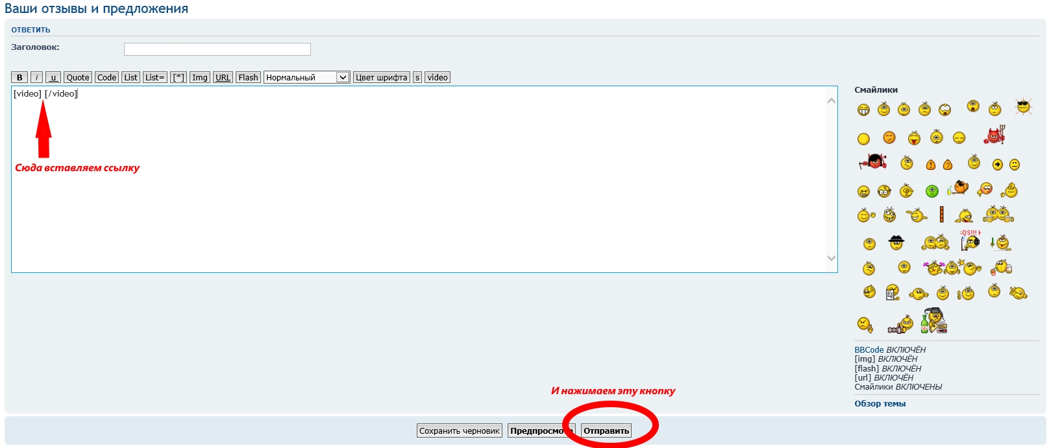Insert the two smileys with beer mugs
1049x448 pixels.
pyautogui.click(x=998, y=214)
